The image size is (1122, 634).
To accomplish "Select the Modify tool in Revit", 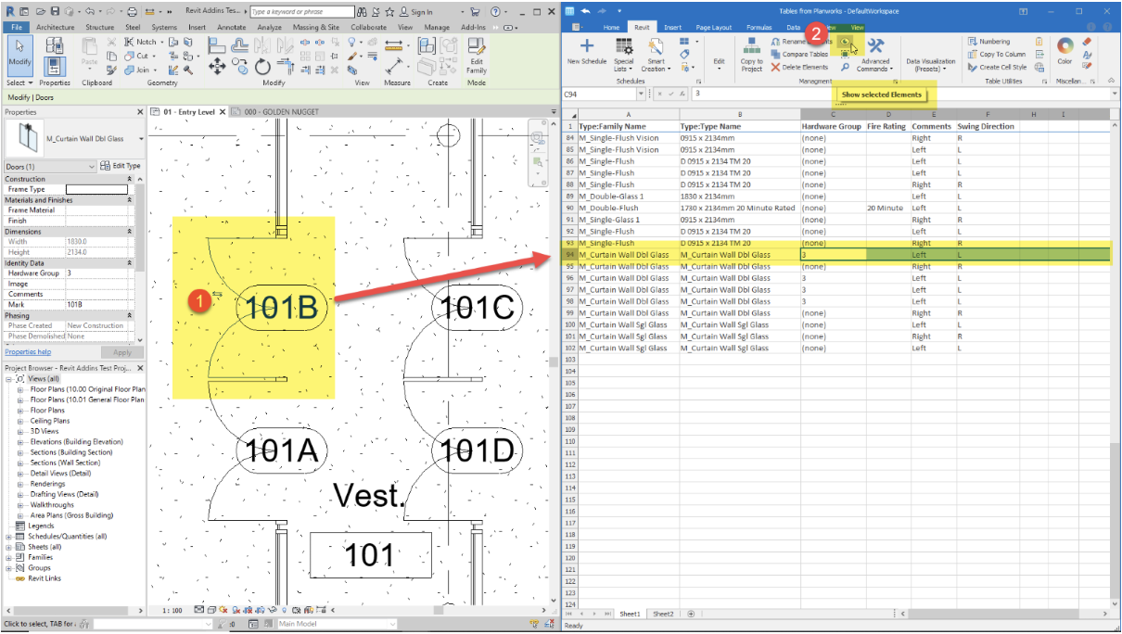I will point(19,54).
